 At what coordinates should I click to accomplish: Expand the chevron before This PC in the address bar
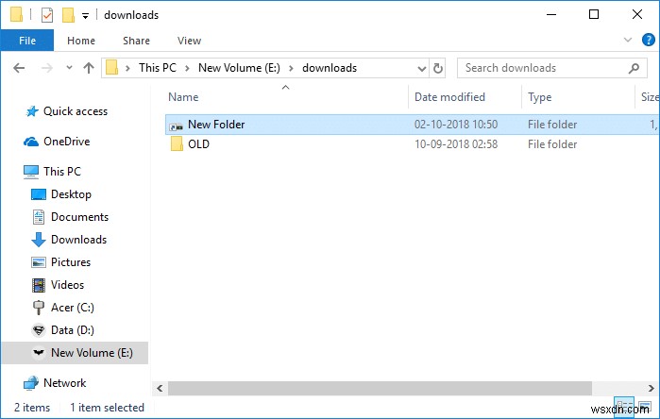pyautogui.click(x=127, y=68)
